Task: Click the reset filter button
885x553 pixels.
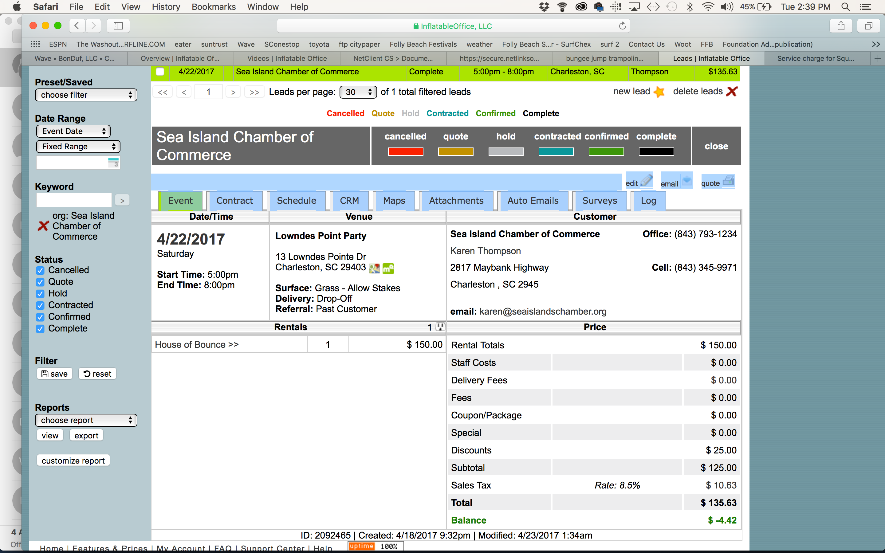Action: [x=97, y=374]
